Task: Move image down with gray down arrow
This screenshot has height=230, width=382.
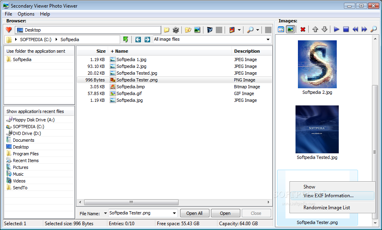Action: [x=324, y=30]
